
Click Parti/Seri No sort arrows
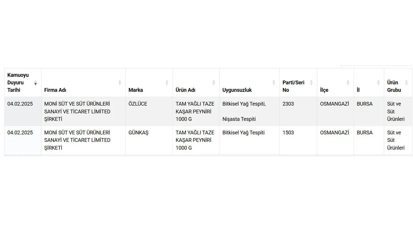311,82
